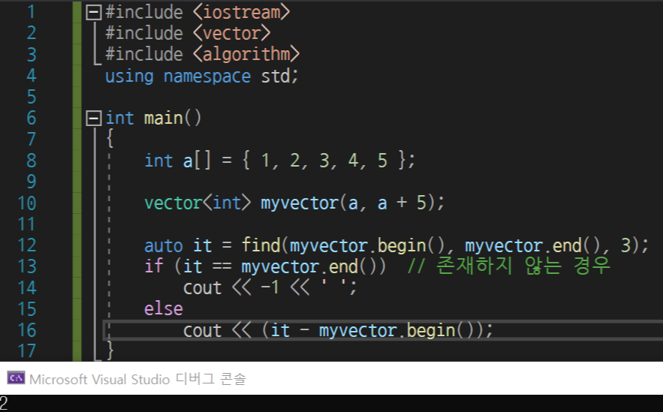
Task: Click the closing brace on line 17
Action: point(110,350)
